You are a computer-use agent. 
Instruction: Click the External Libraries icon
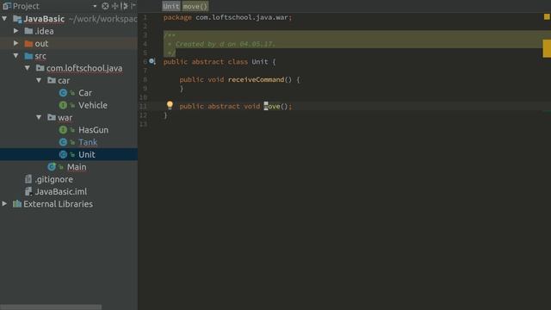tap(17, 204)
